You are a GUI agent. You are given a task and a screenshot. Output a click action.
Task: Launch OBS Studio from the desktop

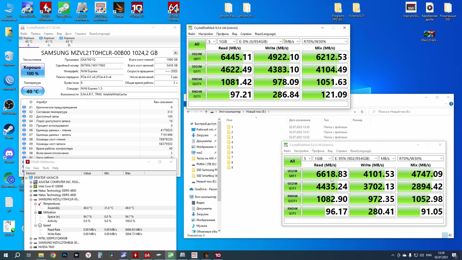click(x=9, y=105)
